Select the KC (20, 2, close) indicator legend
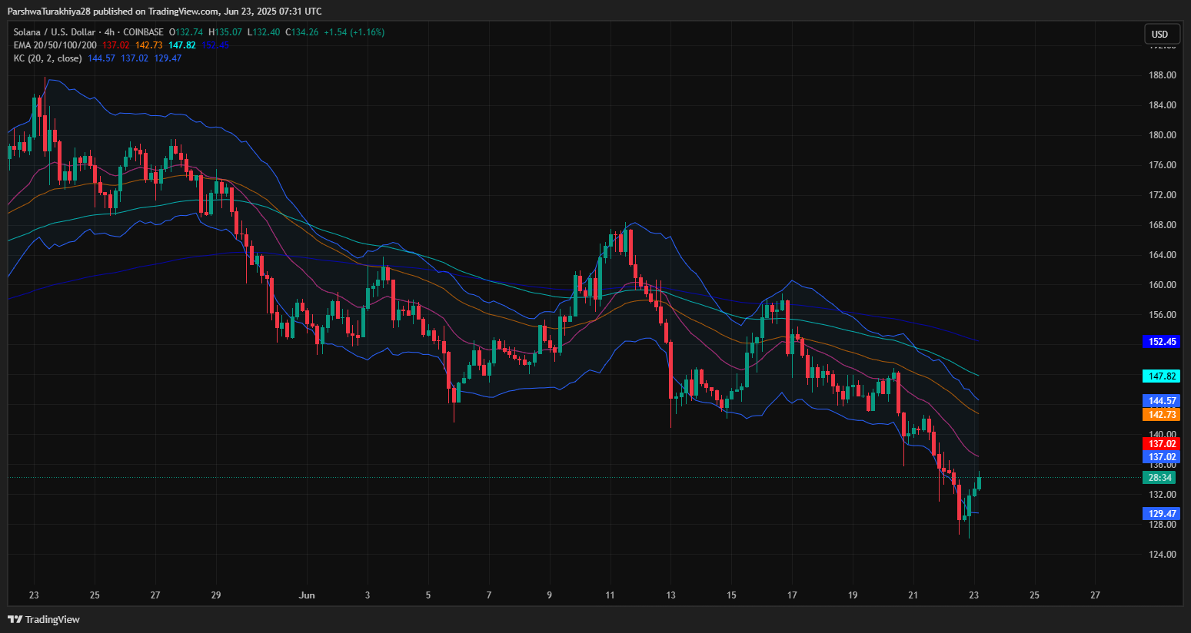Screen dimensions: 1191x633 coord(48,58)
